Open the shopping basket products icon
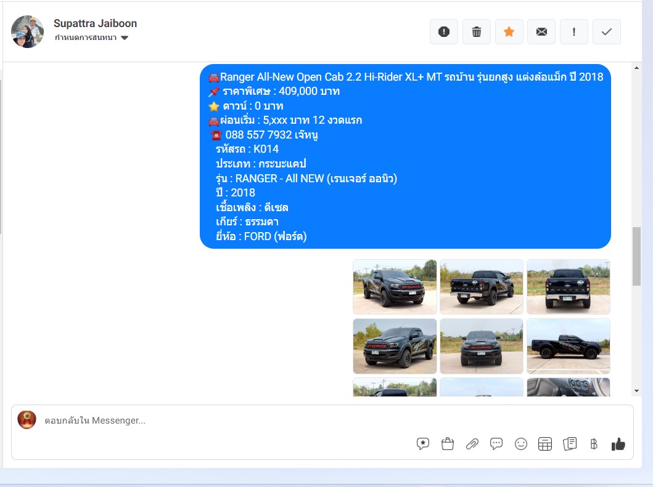The height and width of the screenshot is (487, 653). pos(447,444)
